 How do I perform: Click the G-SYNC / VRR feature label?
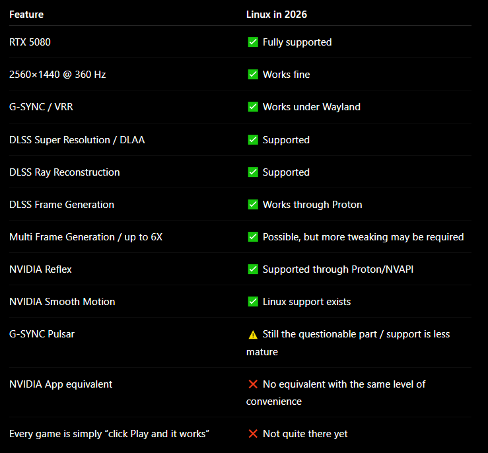41,107
